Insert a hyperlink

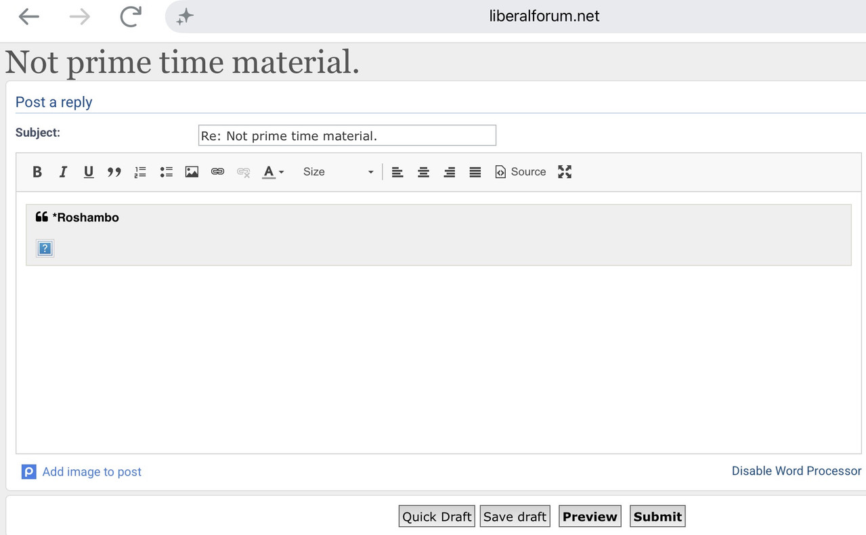(217, 172)
